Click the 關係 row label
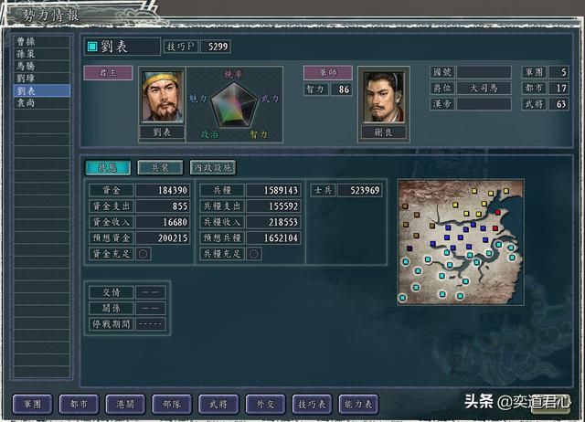Image resolution: width=585 pixels, height=422 pixels. coord(112,309)
